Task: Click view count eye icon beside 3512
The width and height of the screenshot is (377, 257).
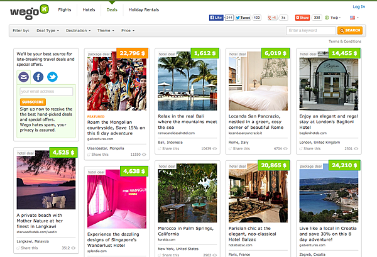Action: [74, 248]
